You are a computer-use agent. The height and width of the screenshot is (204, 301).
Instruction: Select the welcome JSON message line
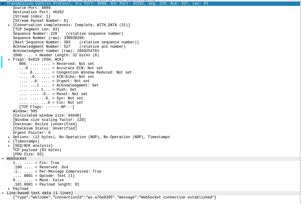114,198
